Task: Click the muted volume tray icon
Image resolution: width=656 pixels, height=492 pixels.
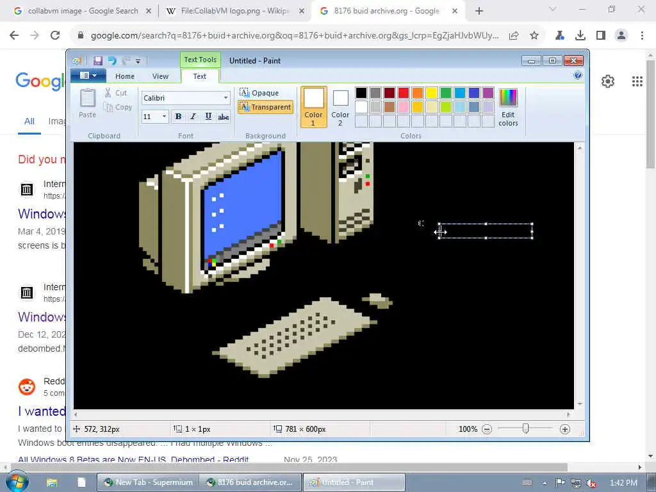Action: pyautogui.click(x=591, y=483)
